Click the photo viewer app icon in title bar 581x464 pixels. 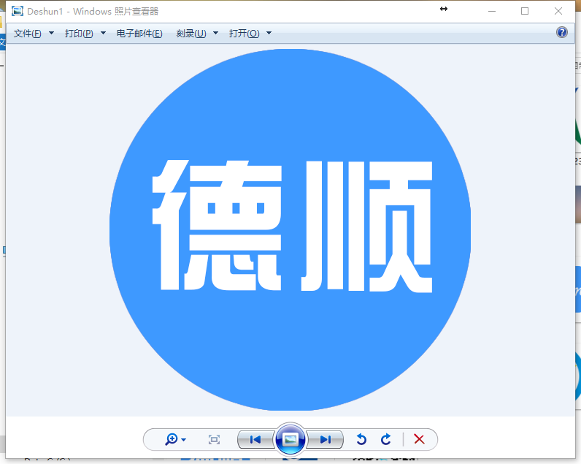[x=17, y=11]
